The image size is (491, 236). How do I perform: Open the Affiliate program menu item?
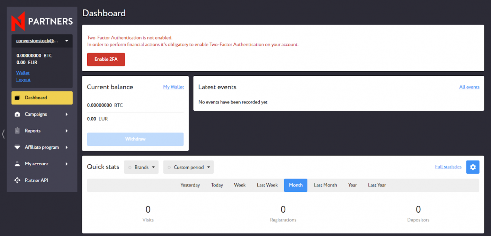click(x=42, y=147)
